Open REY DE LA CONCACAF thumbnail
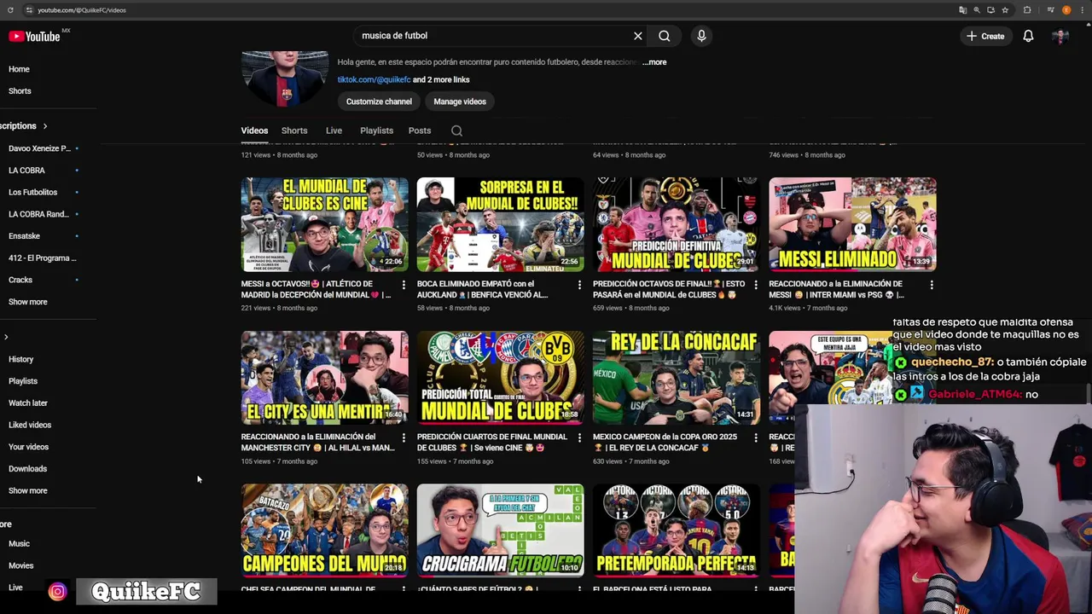 point(676,378)
